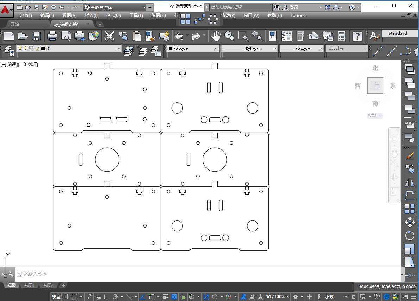
Task: Select the Mirror tool in right toolbar
Action: 410,182
